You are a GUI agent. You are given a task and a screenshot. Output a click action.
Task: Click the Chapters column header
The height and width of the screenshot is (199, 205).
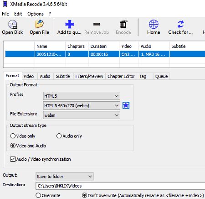(x=77, y=46)
